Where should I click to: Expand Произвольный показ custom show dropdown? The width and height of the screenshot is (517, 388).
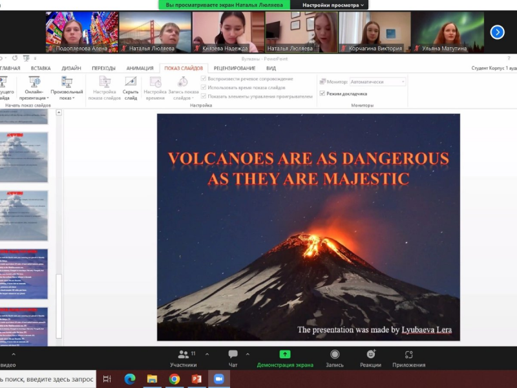(67, 88)
